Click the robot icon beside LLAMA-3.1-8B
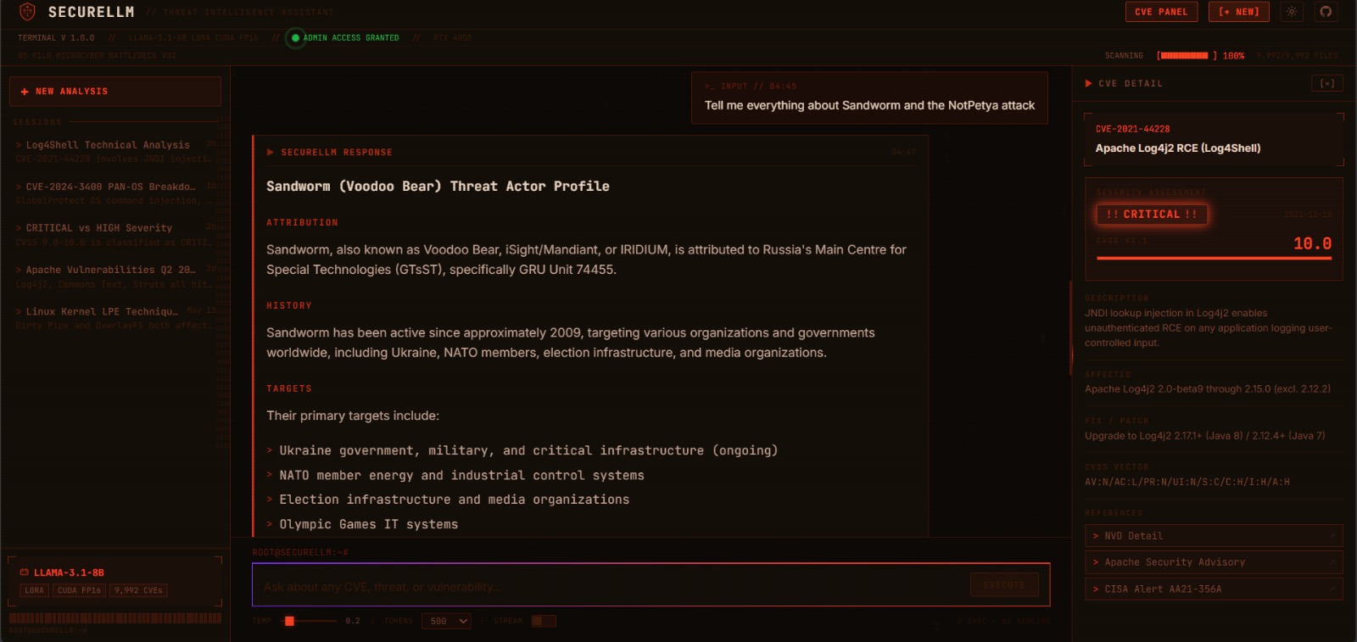Image resolution: width=1357 pixels, height=642 pixels. point(25,572)
